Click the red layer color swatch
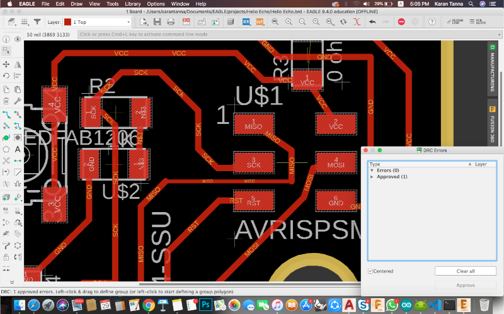The width and height of the screenshot is (504, 314). pos(67,22)
